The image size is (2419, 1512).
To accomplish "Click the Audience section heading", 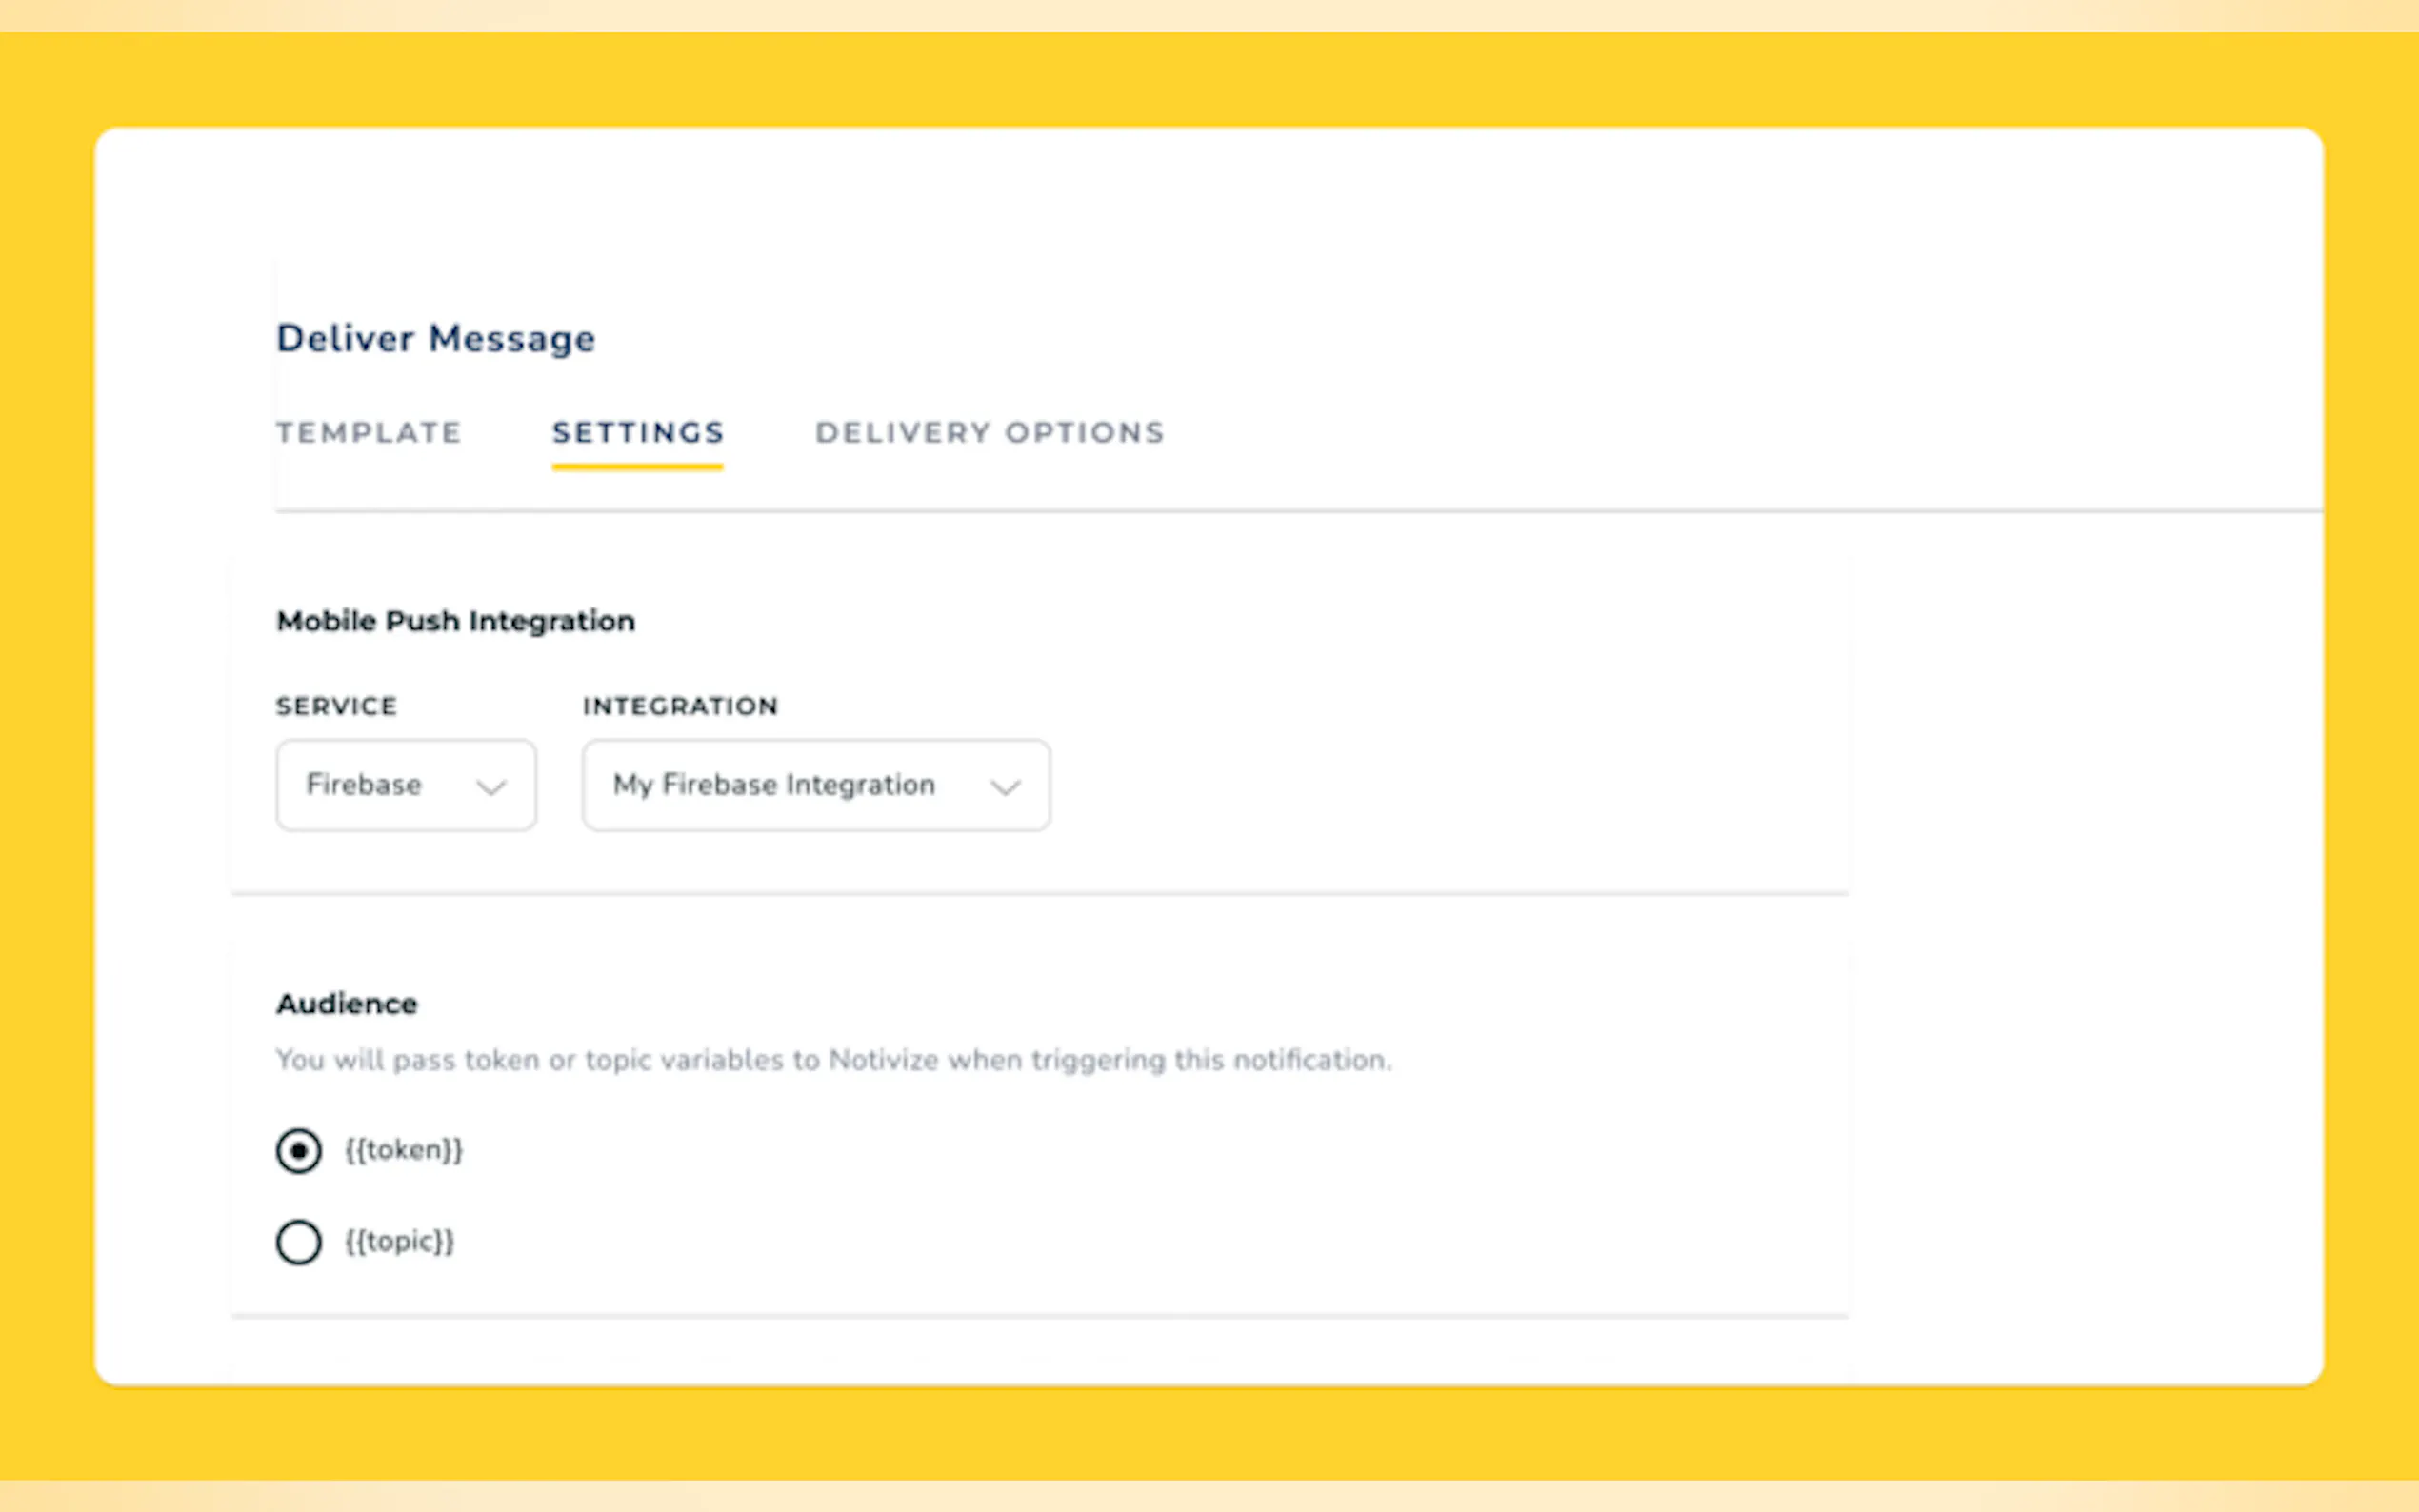I will (347, 1004).
